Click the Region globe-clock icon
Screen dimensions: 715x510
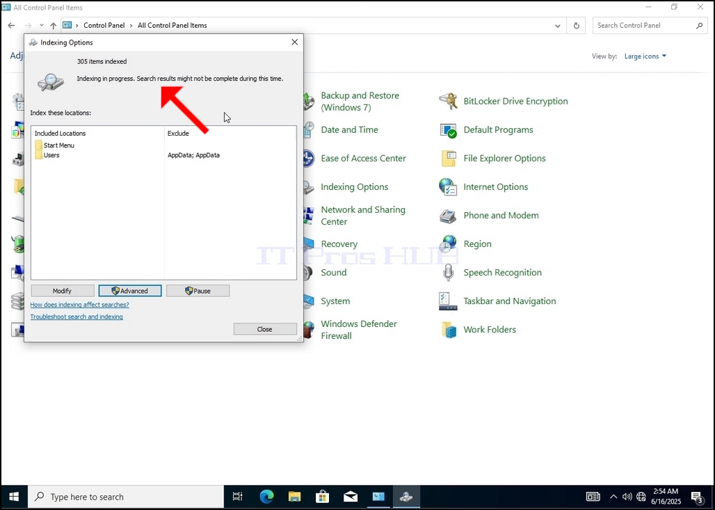point(448,244)
